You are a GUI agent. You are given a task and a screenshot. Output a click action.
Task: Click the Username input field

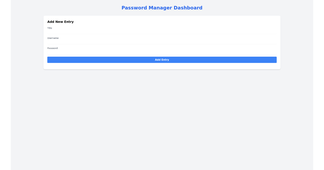pos(162,40)
